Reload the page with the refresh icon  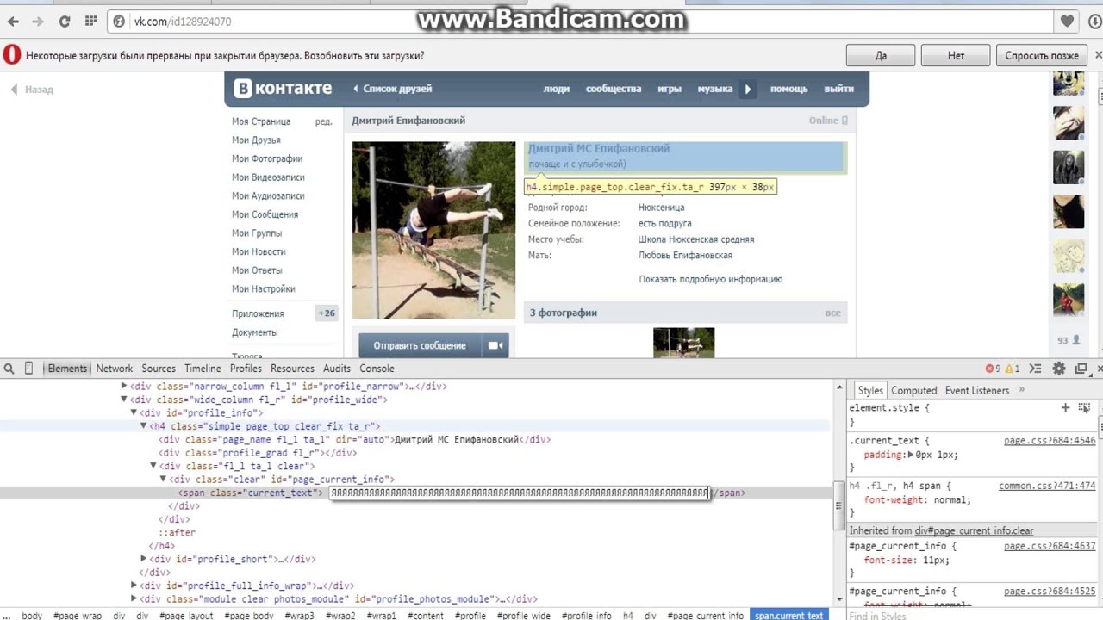tap(65, 22)
